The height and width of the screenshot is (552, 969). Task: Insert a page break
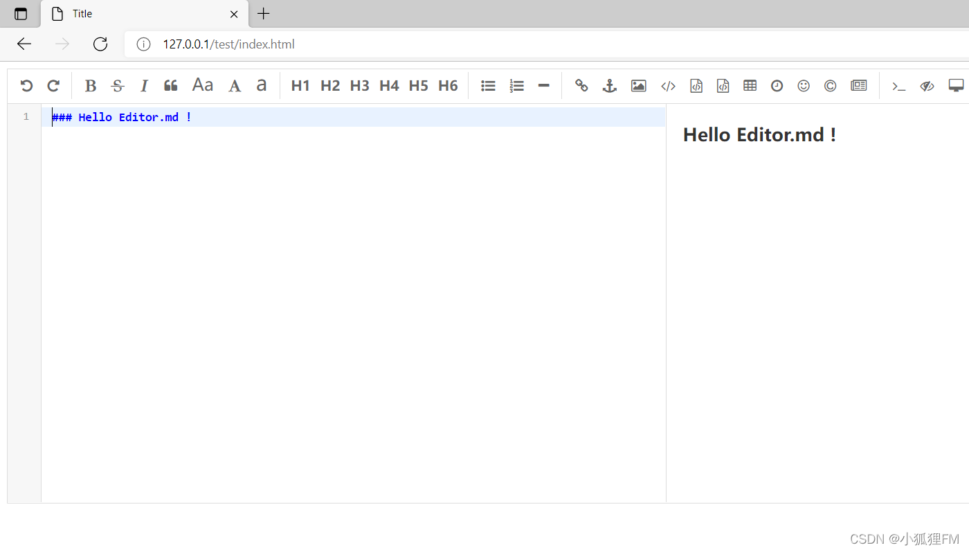pyautogui.click(x=859, y=86)
